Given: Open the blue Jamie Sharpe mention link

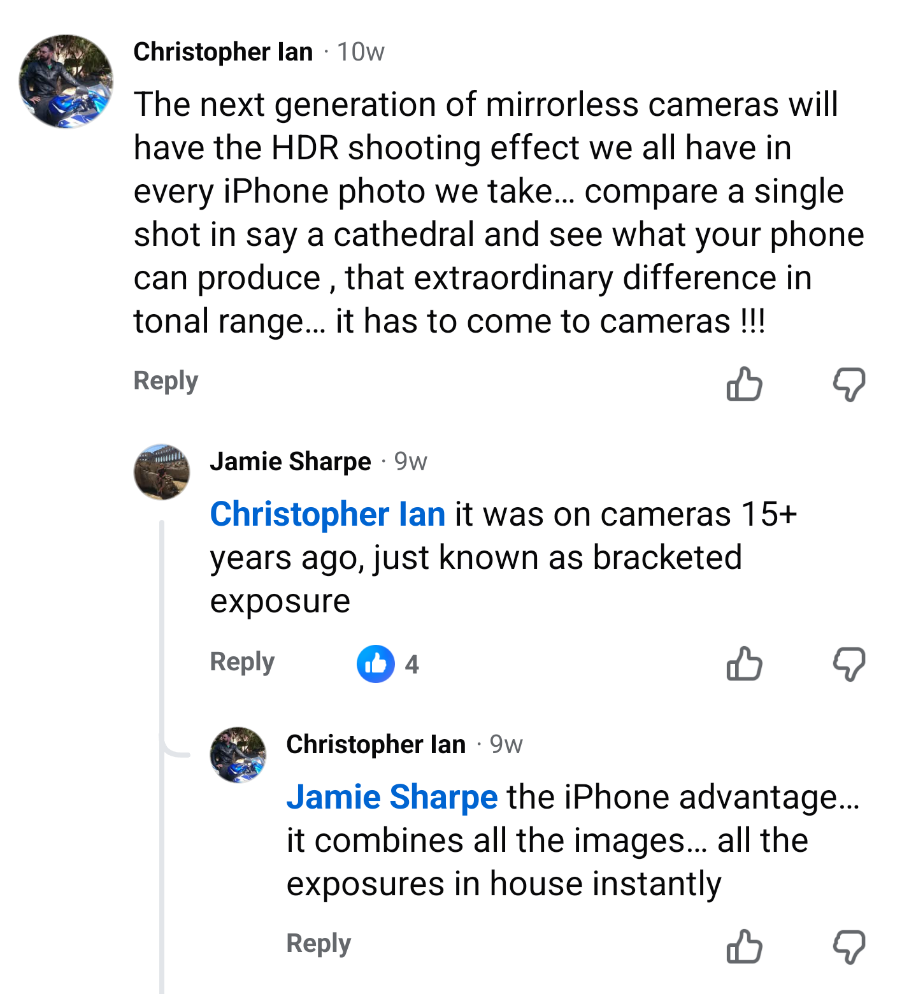Looking at the screenshot, I should coord(392,797).
